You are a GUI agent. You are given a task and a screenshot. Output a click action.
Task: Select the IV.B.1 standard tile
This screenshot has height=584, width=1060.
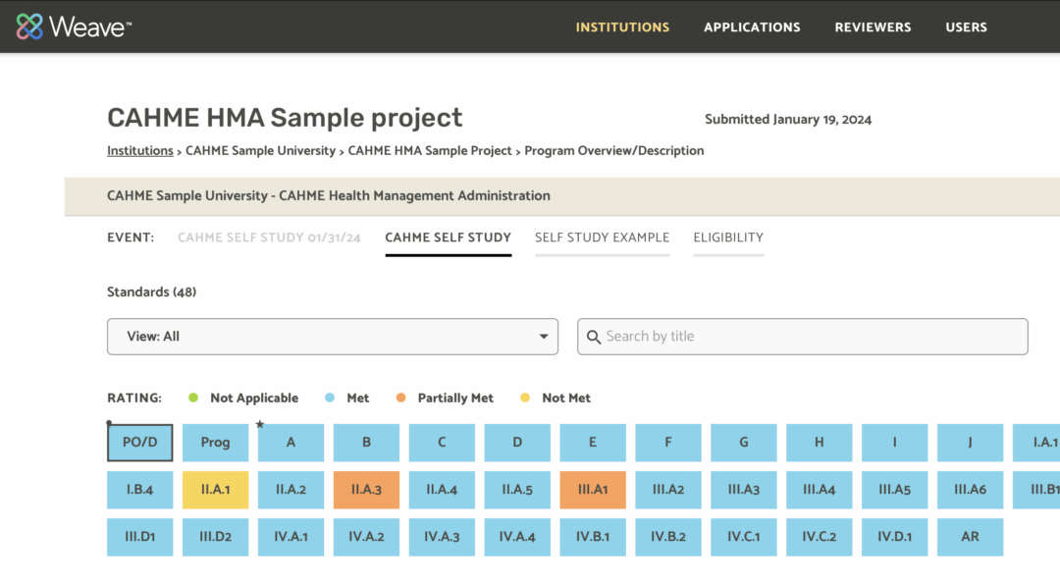[593, 537]
